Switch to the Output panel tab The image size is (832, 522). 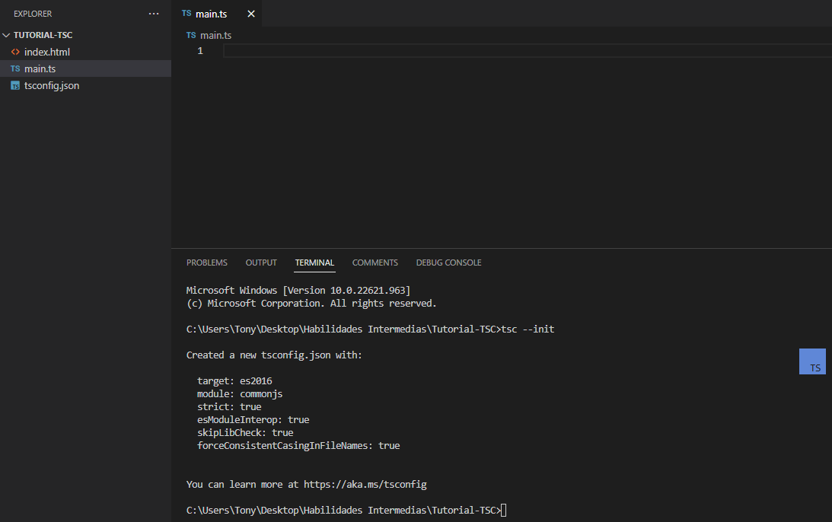[261, 263]
